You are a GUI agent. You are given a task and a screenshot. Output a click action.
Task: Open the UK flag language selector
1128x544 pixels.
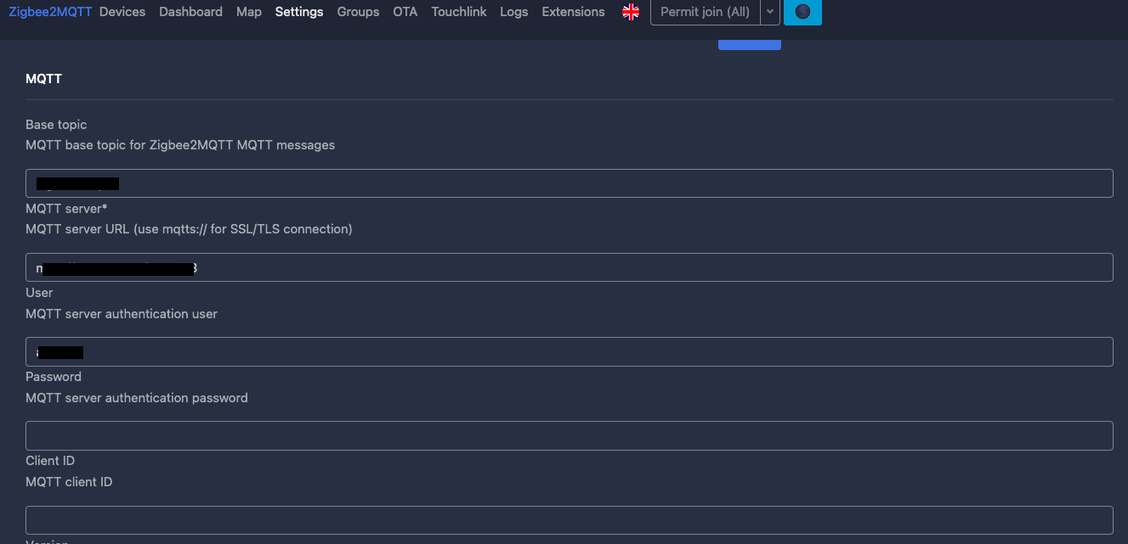pyautogui.click(x=630, y=12)
